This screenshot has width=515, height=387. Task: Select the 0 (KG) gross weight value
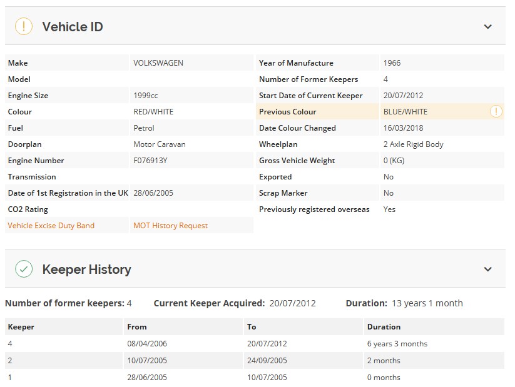[x=394, y=161]
